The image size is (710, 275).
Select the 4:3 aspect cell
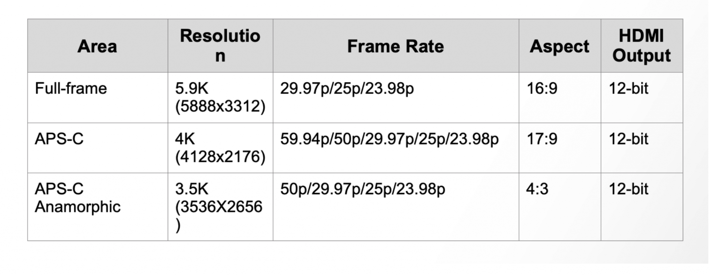[x=537, y=189]
